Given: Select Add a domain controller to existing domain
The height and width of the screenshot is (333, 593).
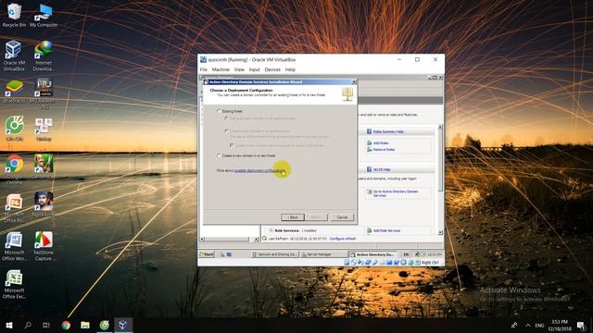Looking at the screenshot, I should coord(226,118).
